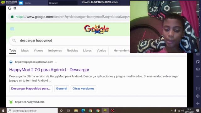Open the BlueStacks sidebar three-dots more menu
The height and width of the screenshot is (113, 201).
tap(198, 77)
